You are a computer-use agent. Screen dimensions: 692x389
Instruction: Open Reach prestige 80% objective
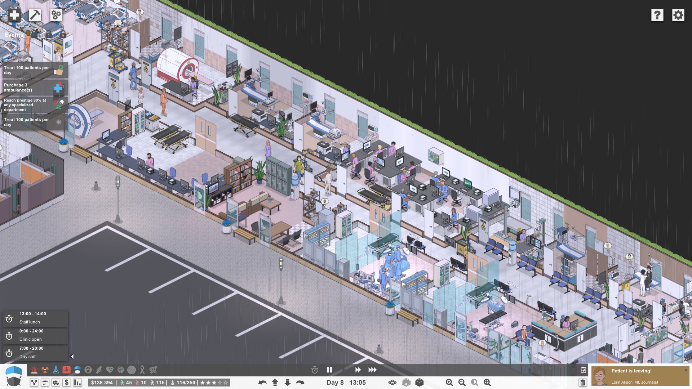click(35, 105)
